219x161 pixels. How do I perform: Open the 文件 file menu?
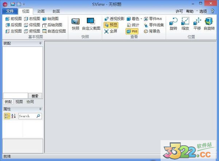tap(10, 11)
